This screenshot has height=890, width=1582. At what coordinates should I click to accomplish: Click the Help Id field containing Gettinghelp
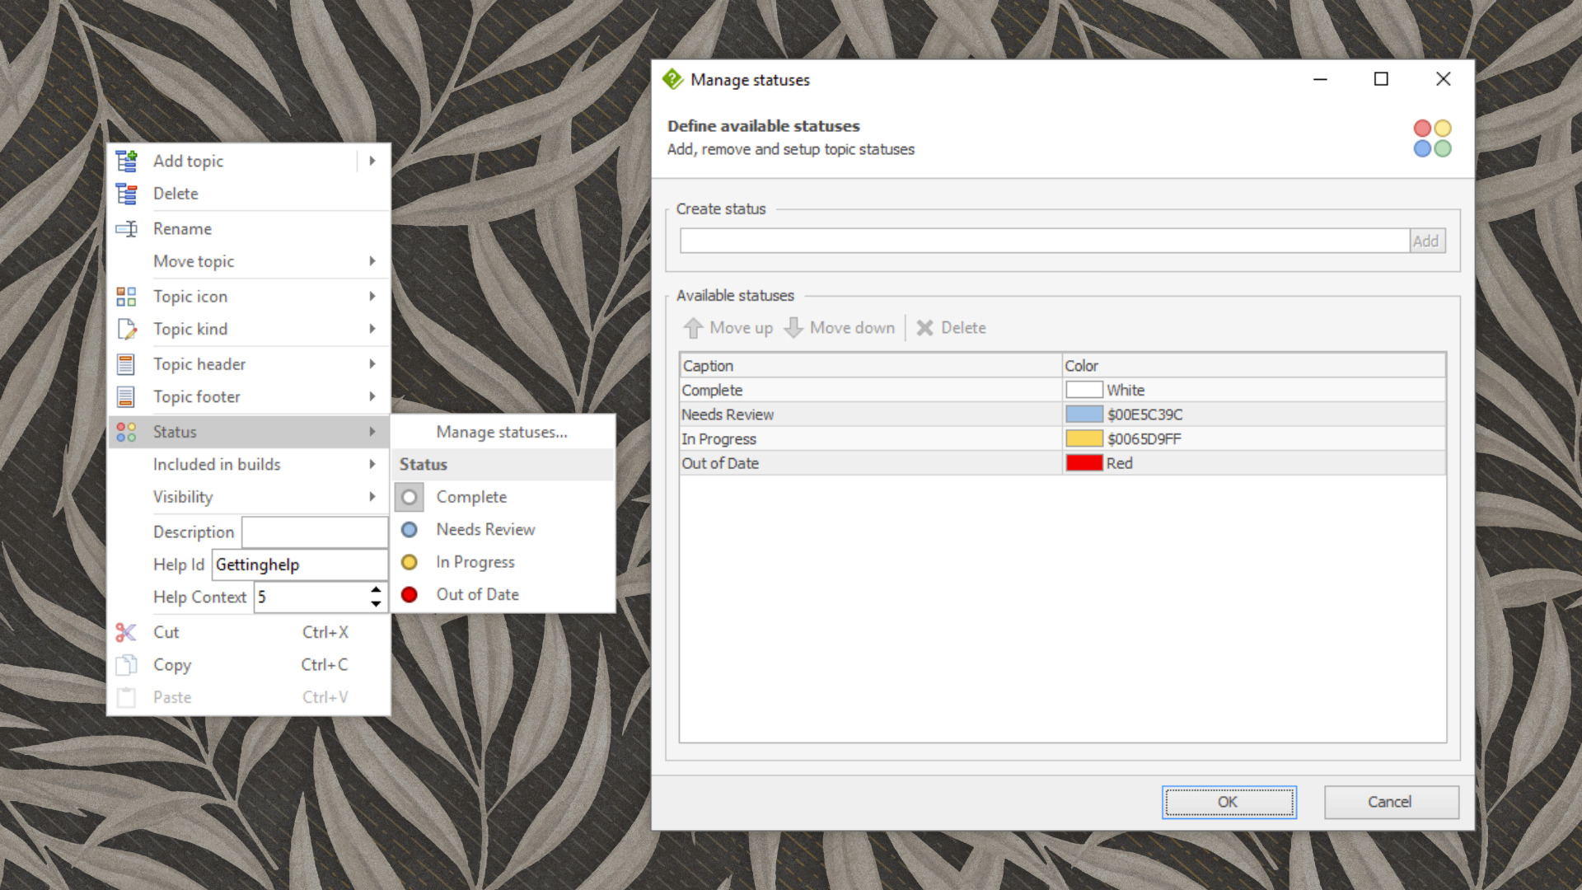point(300,564)
